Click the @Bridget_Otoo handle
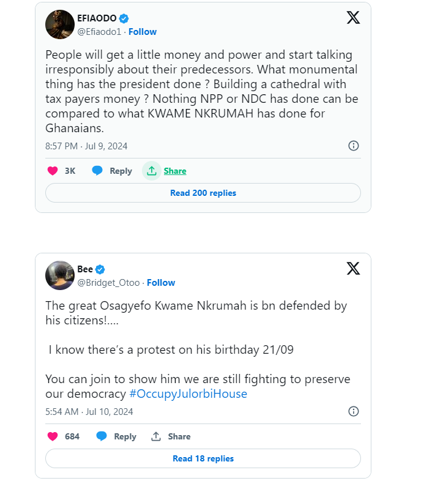The image size is (424, 500). click(108, 283)
